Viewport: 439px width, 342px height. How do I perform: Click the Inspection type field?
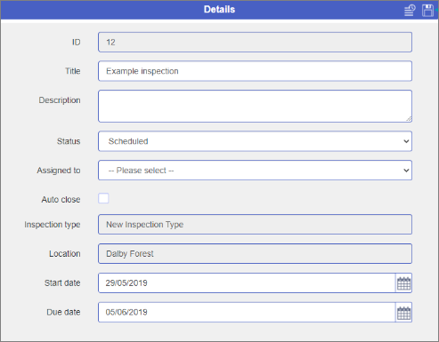(255, 225)
